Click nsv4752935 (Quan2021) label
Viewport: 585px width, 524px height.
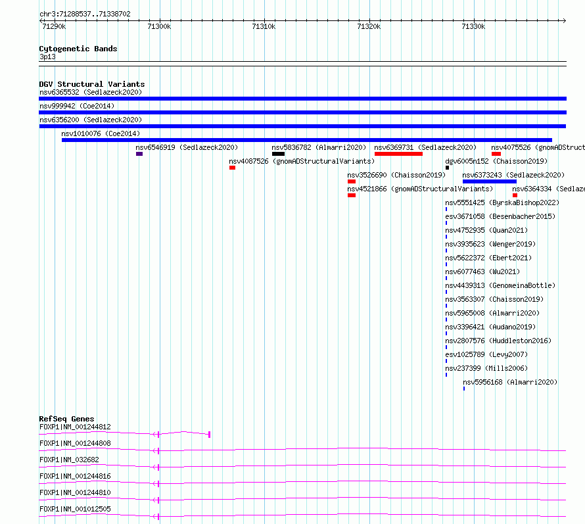[486, 230]
